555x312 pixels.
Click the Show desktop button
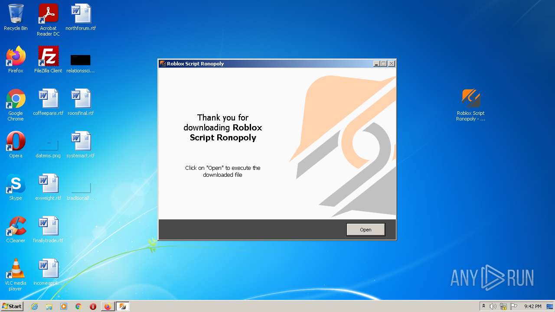[550, 306]
